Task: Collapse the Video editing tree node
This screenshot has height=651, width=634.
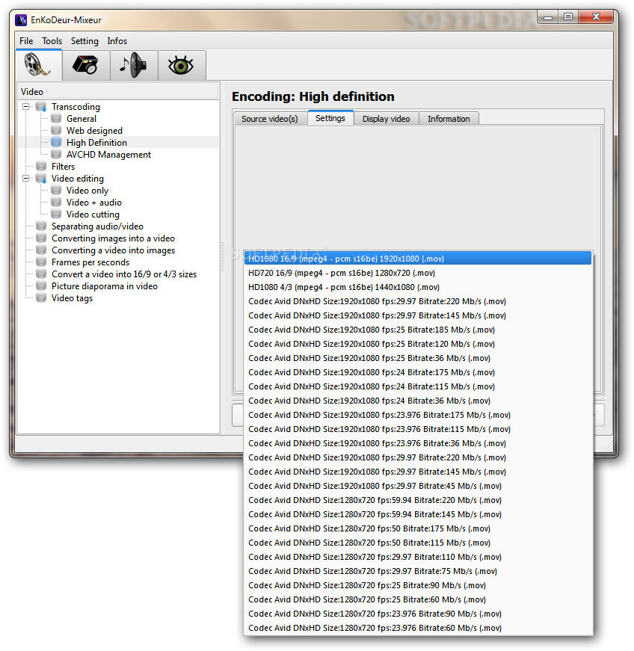Action: [x=25, y=179]
